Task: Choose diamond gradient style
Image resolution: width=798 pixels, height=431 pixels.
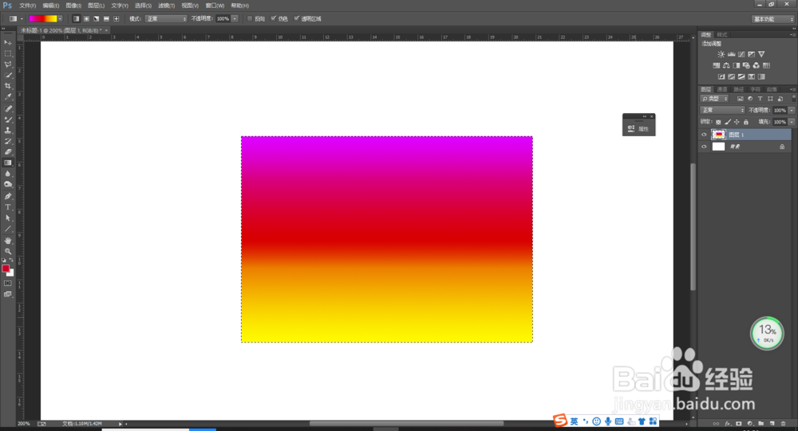Action: tap(117, 19)
